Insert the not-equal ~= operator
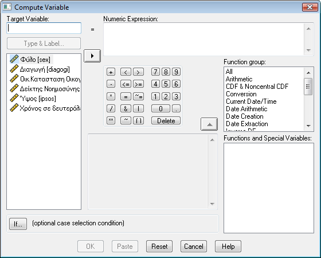Viewport: 321px width, 258px height. pyautogui.click(x=138, y=96)
